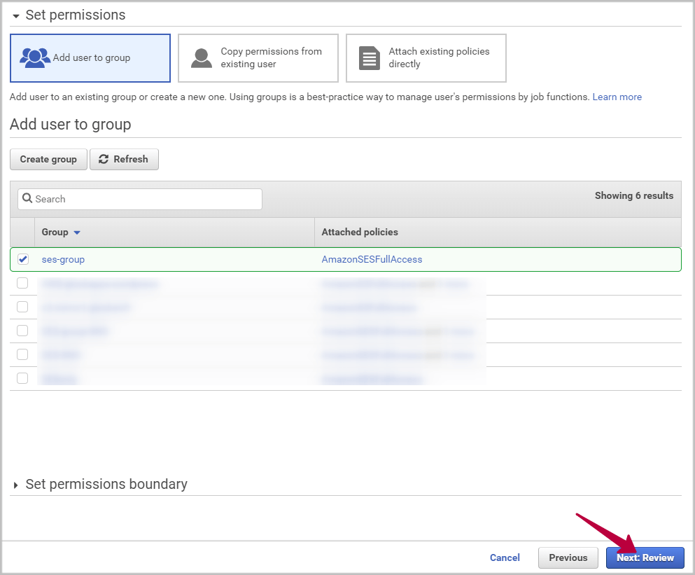Image resolution: width=695 pixels, height=575 pixels.
Task: Click the group of users icon
Action: (x=34, y=57)
